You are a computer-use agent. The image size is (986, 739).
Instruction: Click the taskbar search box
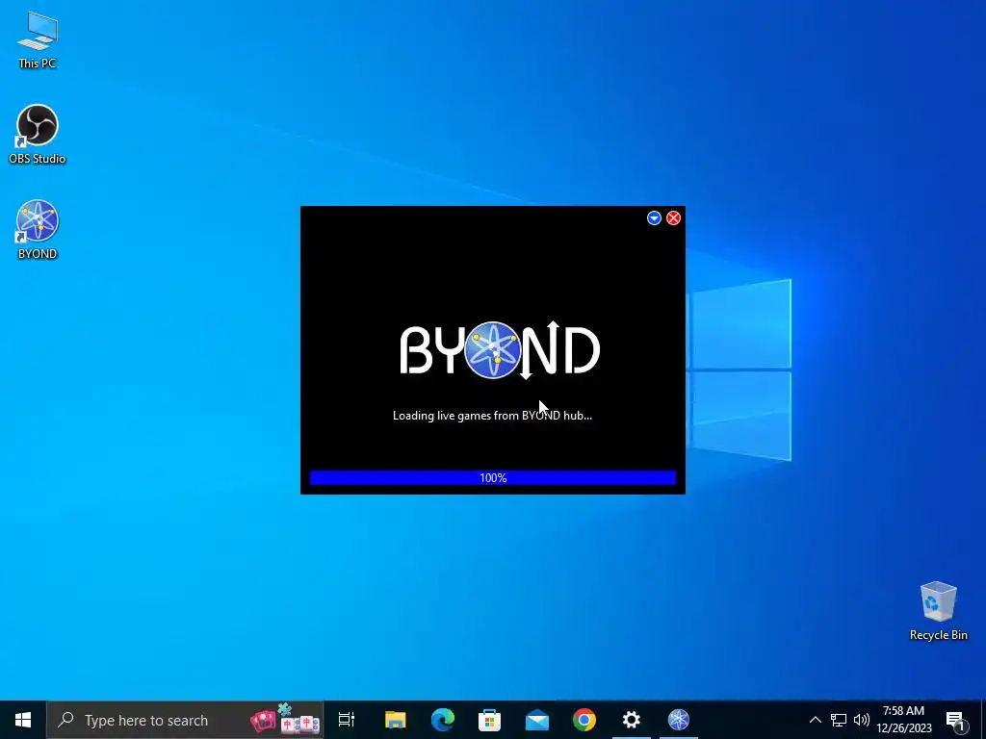(185, 720)
